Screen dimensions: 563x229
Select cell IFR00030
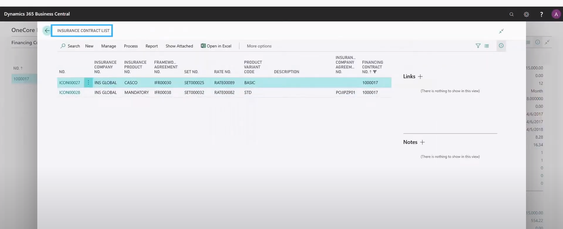click(163, 83)
